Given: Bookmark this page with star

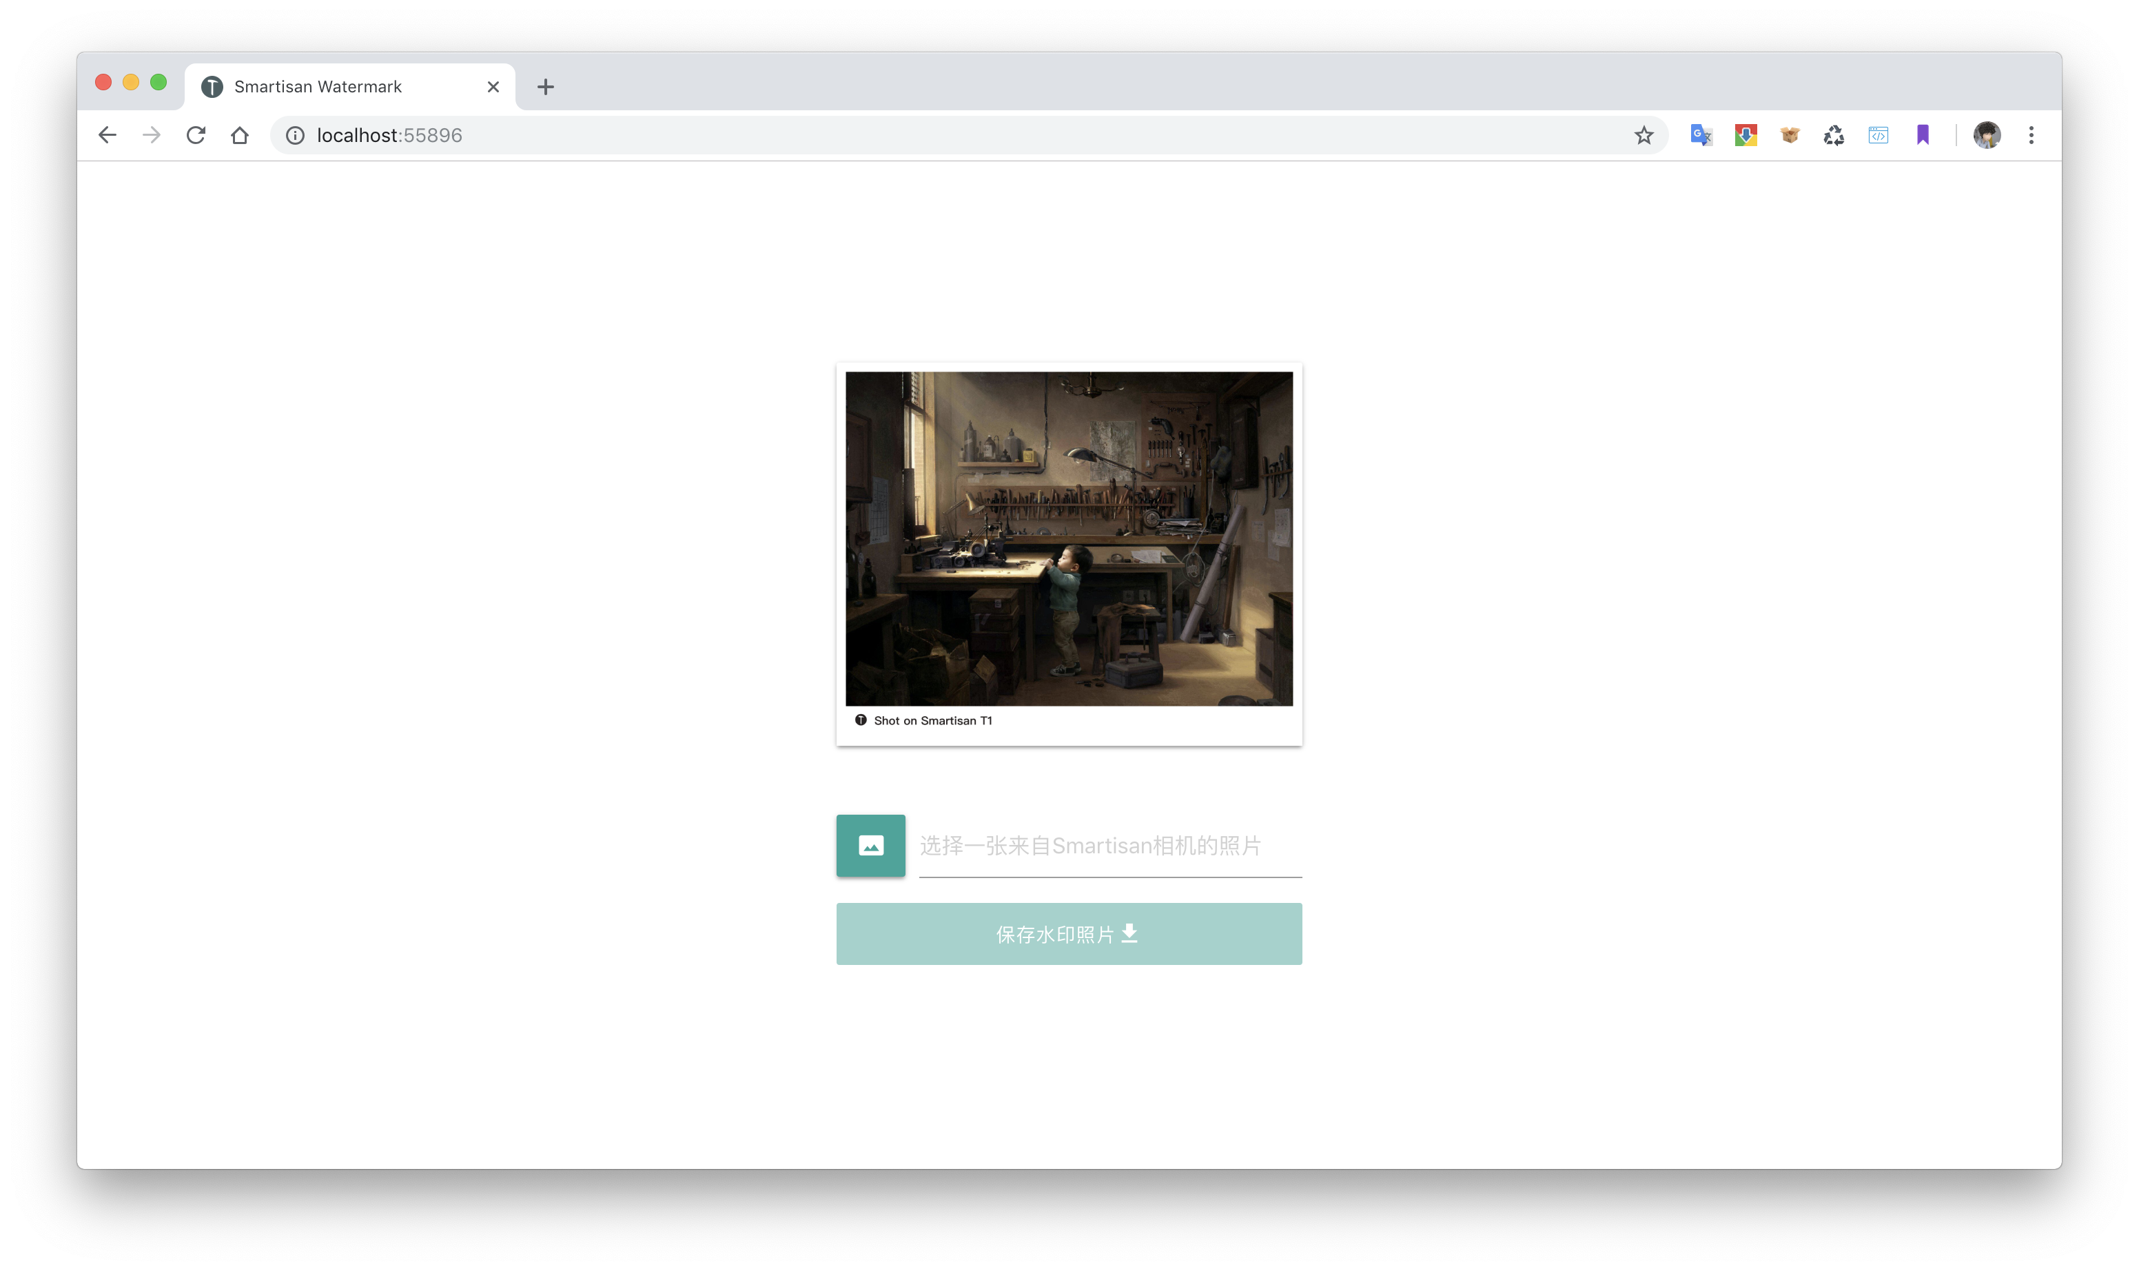Looking at the screenshot, I should coord(1644,135).
